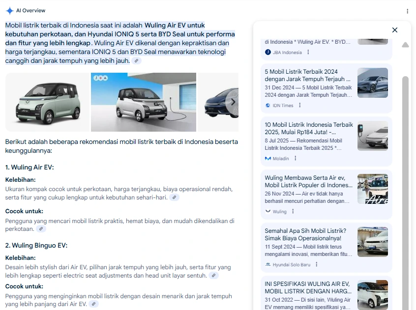This screenshot has height=310, width=416.
Task: Click link icon after 'dari Air EV.'
Action: pyautogui.click(x=93, y=304)
